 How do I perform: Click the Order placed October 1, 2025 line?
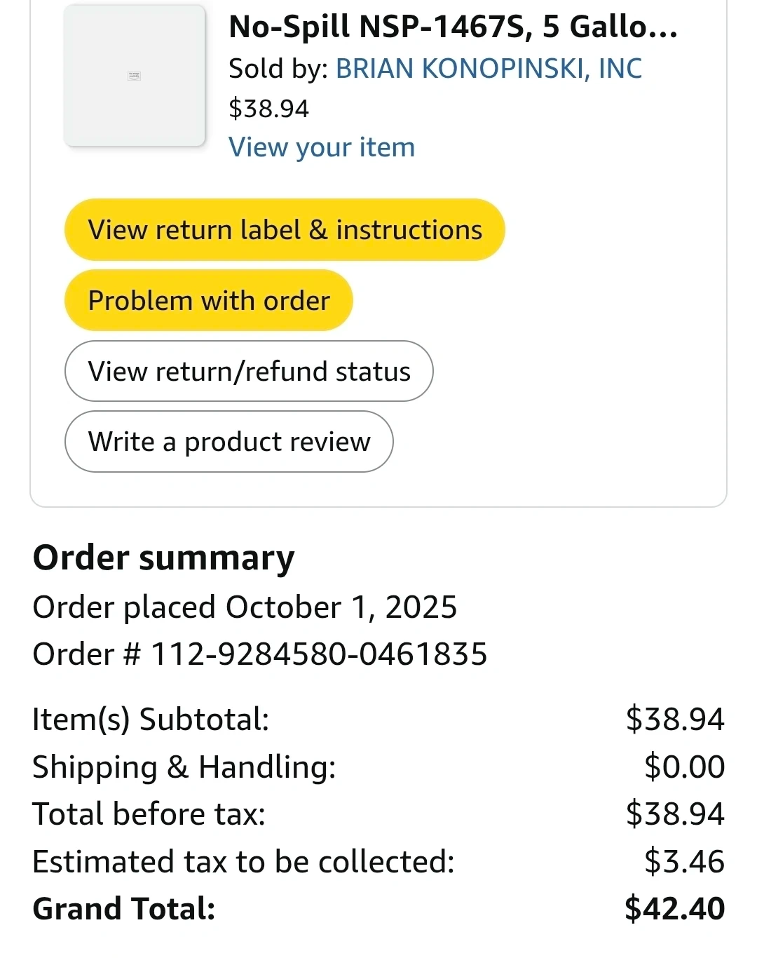click(245, 607)
